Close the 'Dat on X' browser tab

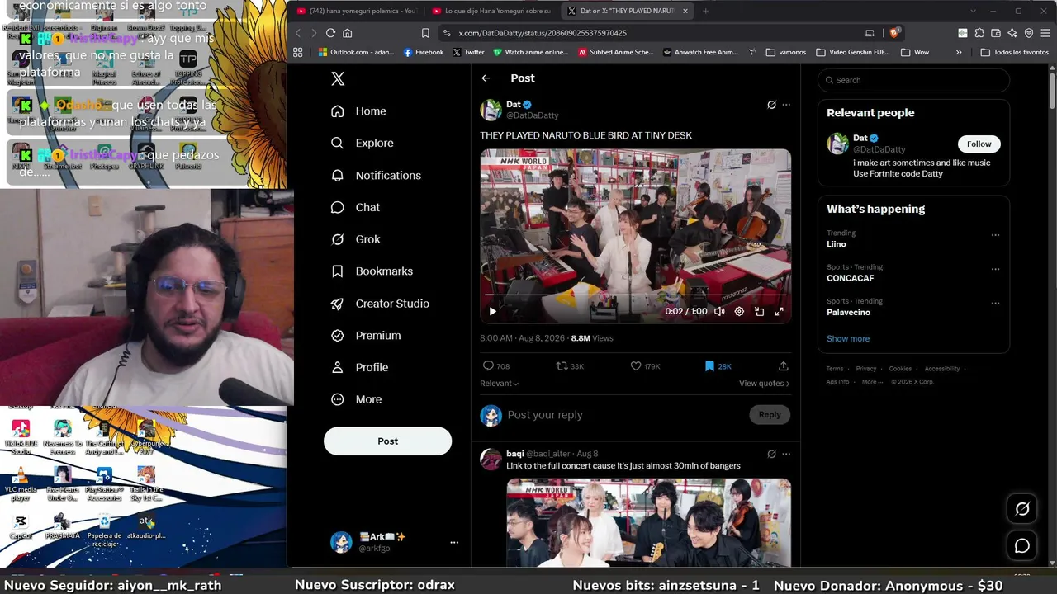point(685,11)
